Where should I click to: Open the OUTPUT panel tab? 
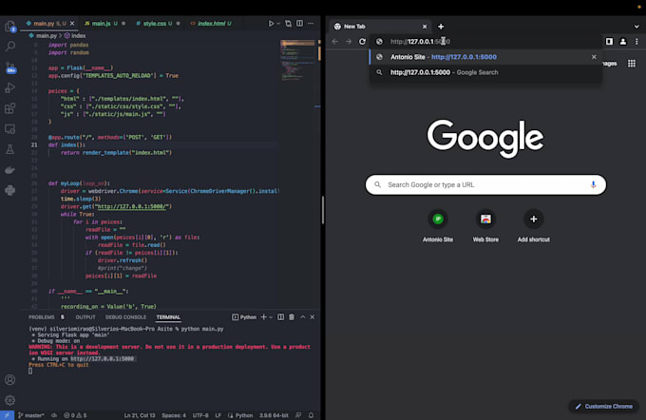85,317
